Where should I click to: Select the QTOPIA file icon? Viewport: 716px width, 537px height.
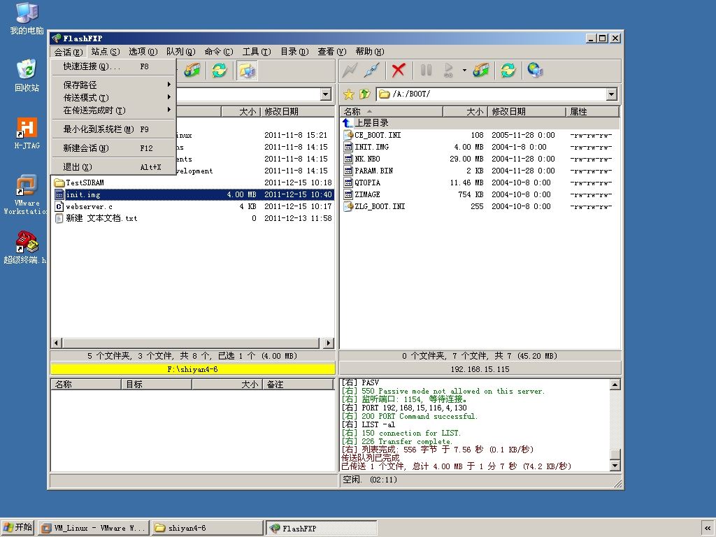point(348,182)
